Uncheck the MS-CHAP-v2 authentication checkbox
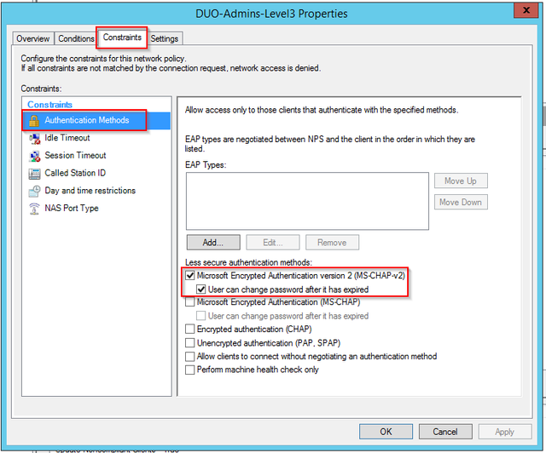Screen dimensions: 546x453 [189, 276]
